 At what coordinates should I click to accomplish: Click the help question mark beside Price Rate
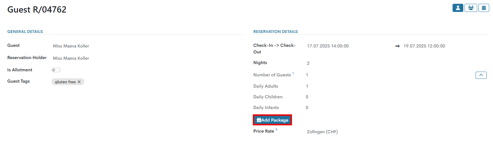(x=276, y=130)
